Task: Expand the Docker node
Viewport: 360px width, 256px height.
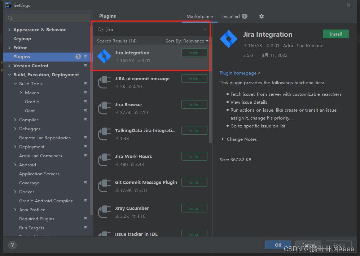Action: point(15,192)
